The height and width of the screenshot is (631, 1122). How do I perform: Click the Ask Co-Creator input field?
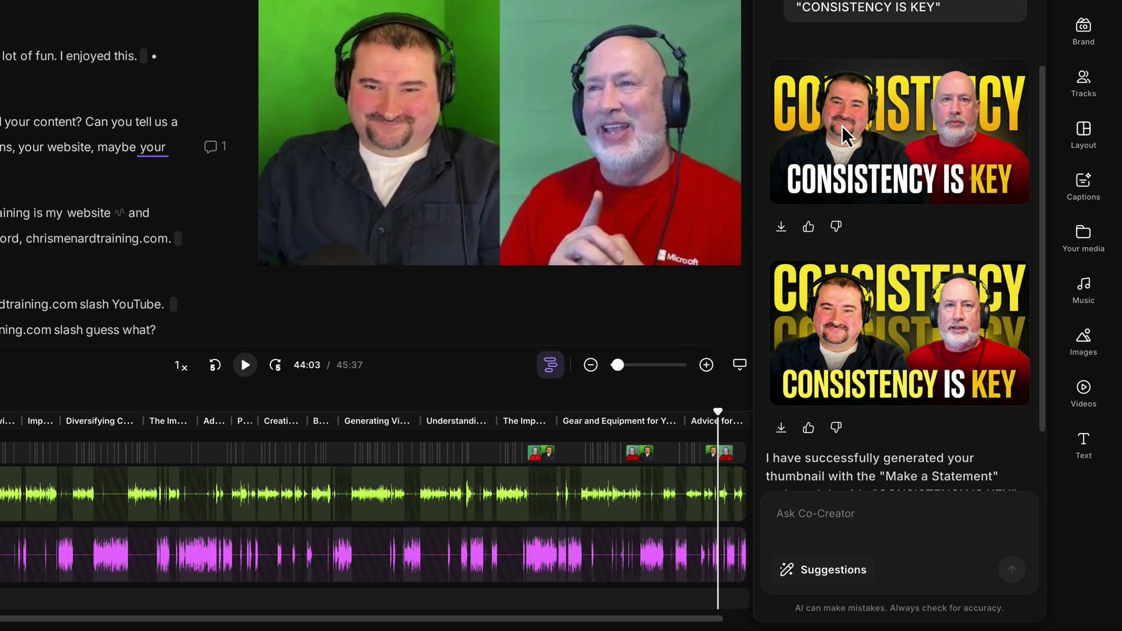click(x=870, y=513)
